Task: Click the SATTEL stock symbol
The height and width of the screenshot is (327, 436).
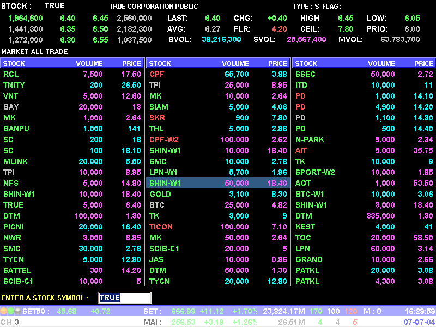Action: pyautogui.click(x=17, y=270)
